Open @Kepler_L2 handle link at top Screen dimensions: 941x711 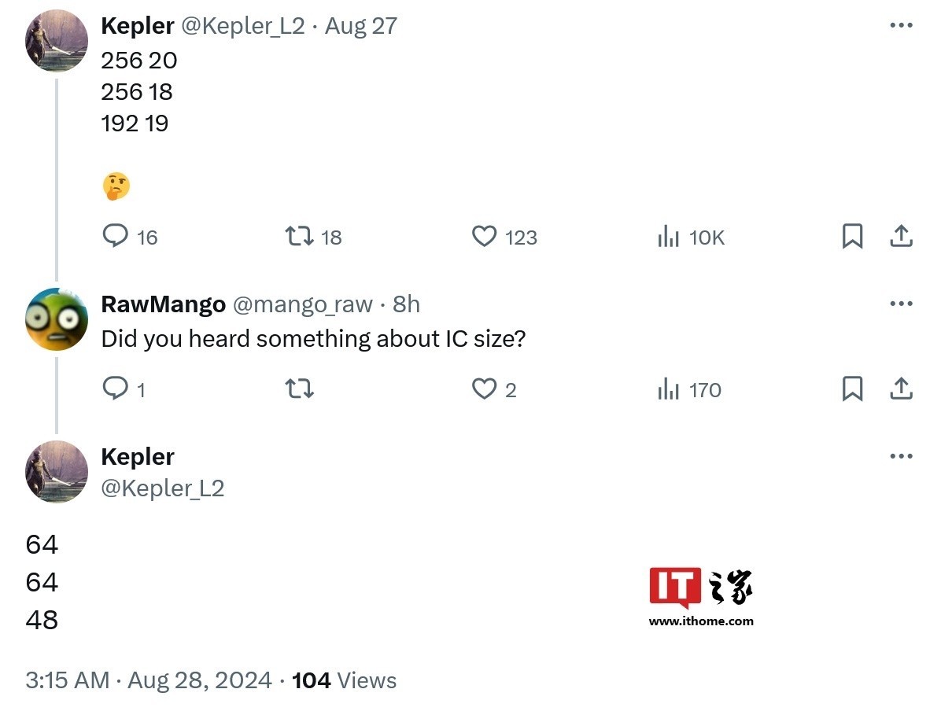[243, 27]
